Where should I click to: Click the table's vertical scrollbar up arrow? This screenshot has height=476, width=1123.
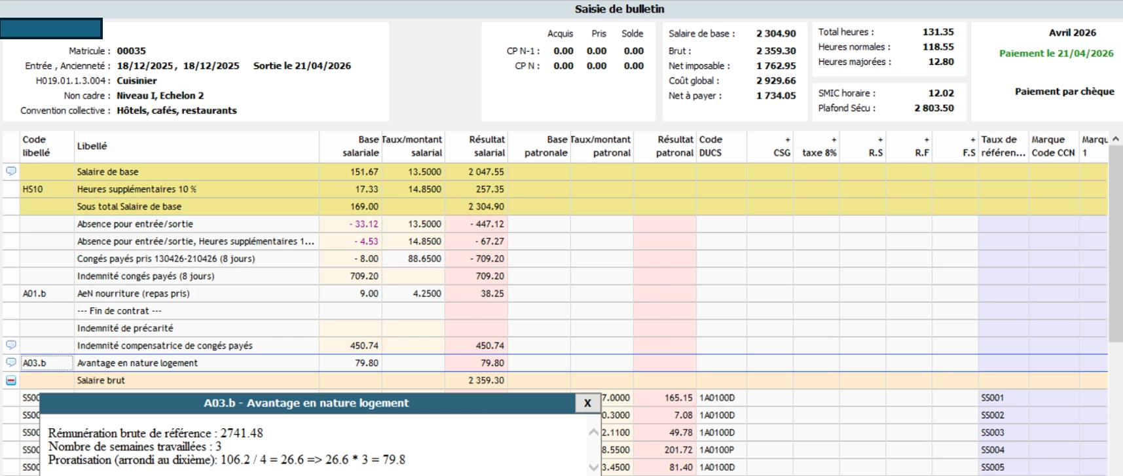(1116, 139)
